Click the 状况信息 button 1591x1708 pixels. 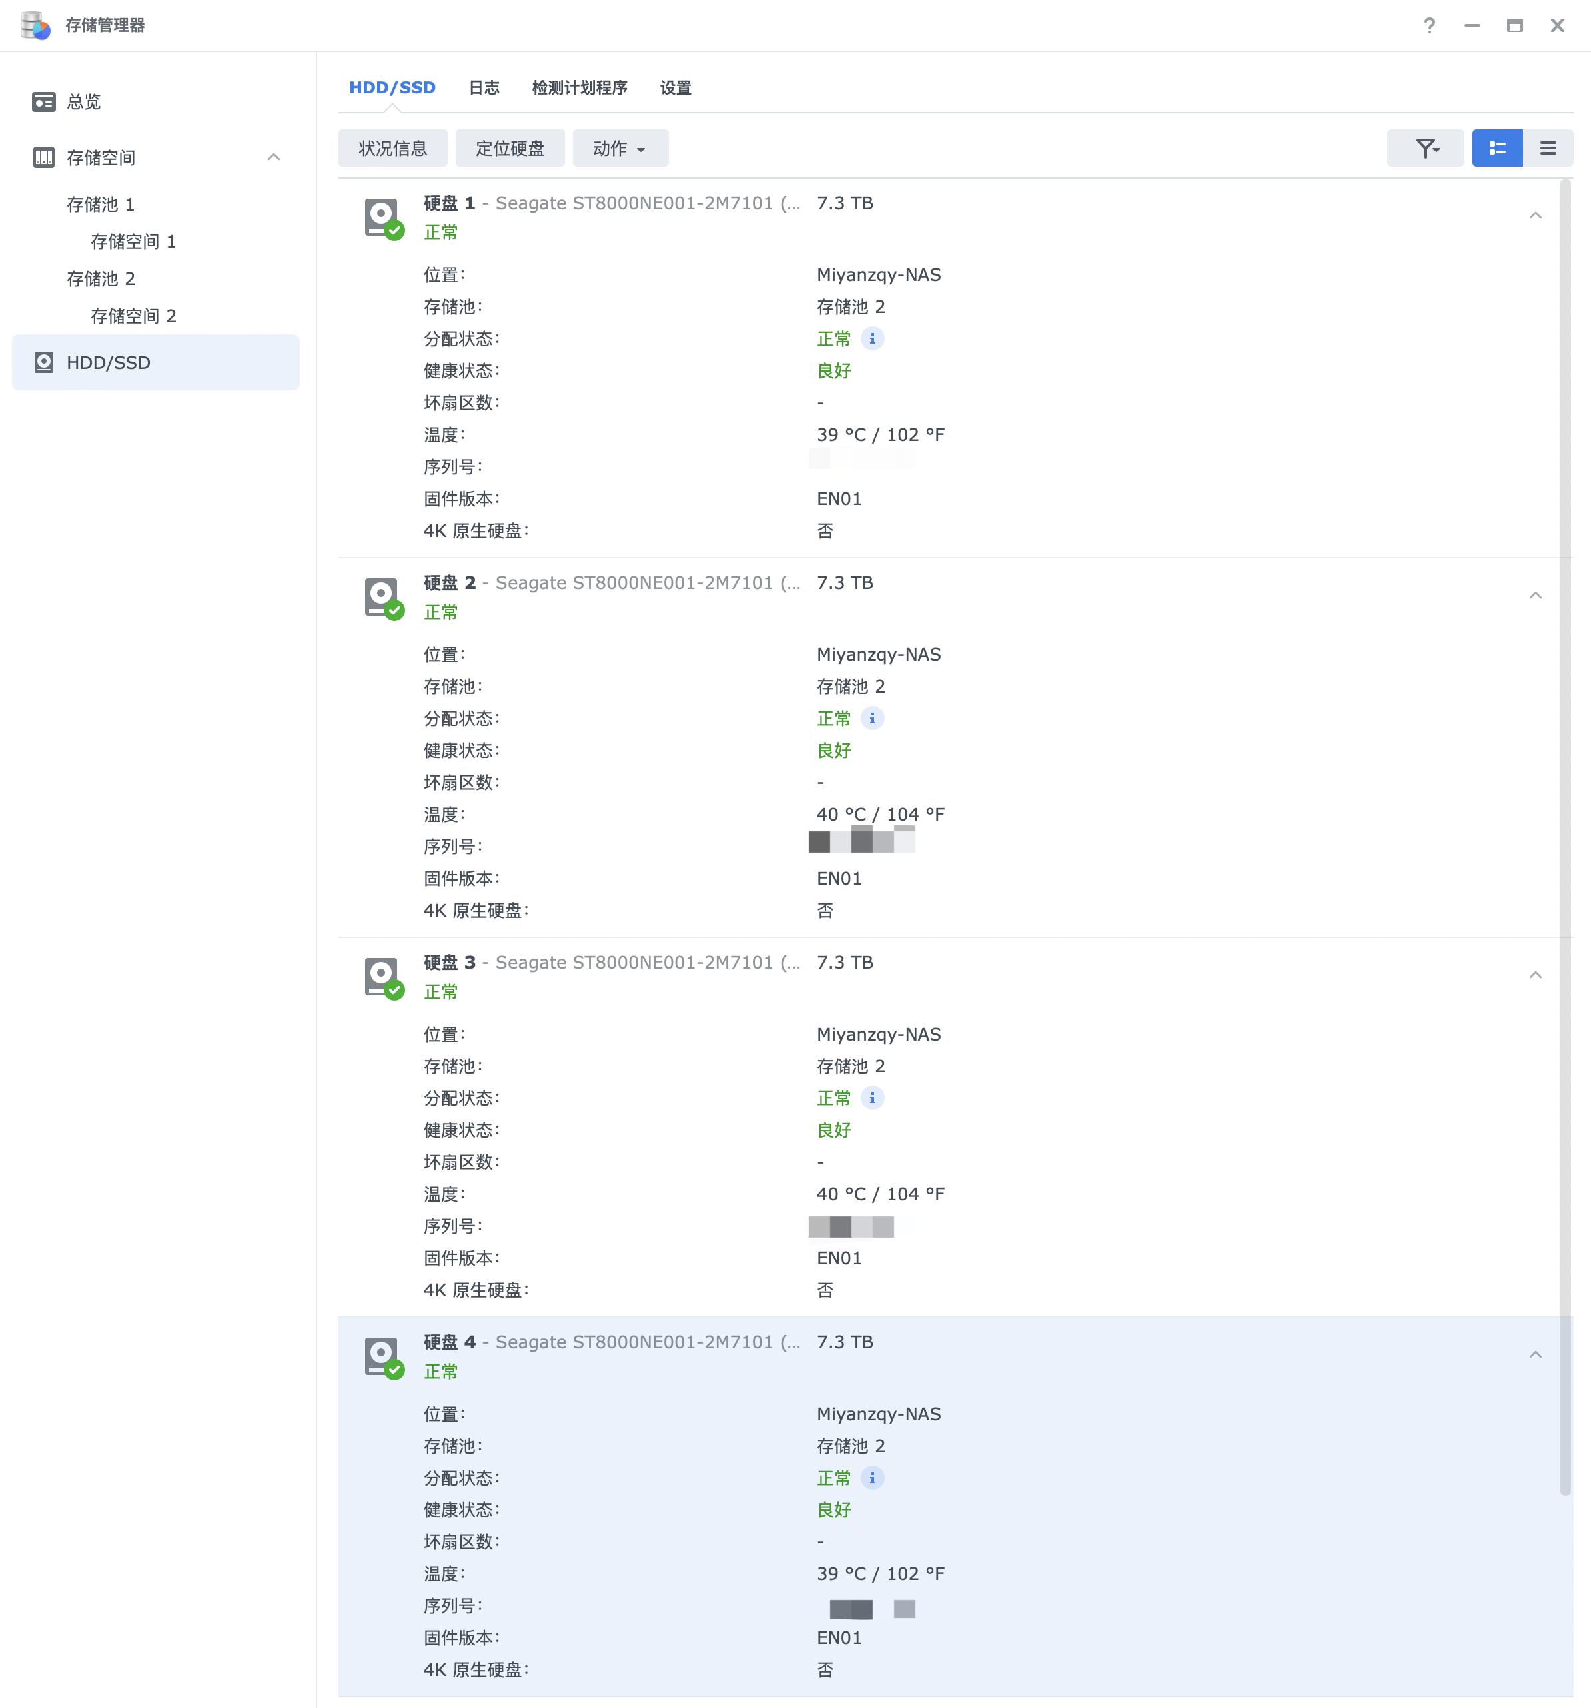(392, 147)
